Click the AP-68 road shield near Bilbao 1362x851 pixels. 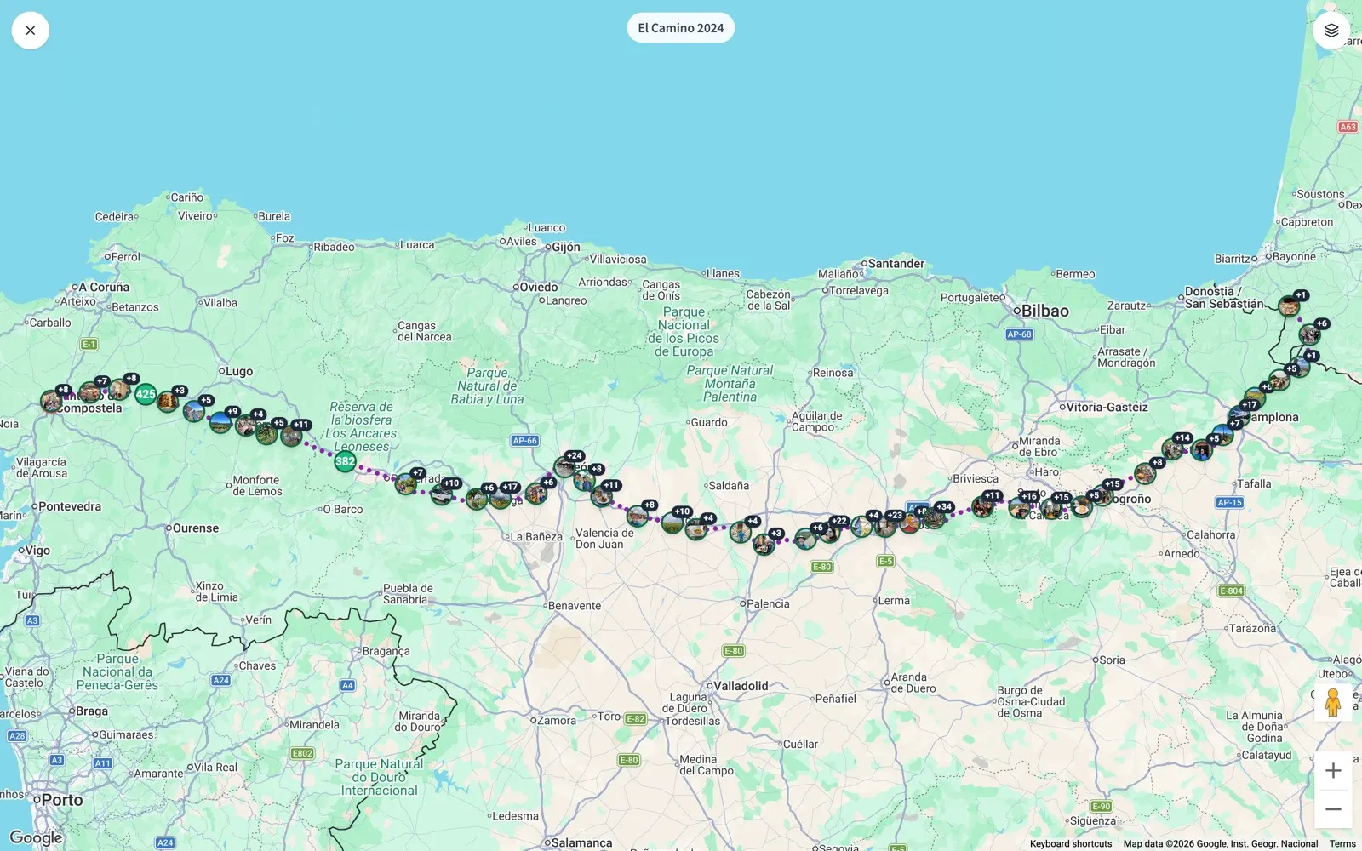[1020, 334]
